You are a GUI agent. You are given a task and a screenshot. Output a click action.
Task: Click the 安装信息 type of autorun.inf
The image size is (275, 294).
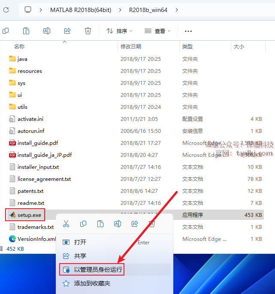[193, 131]
